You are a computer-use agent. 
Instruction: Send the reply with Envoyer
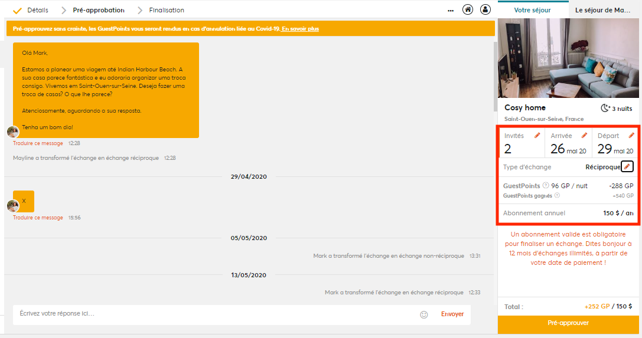tap(452, 314)
